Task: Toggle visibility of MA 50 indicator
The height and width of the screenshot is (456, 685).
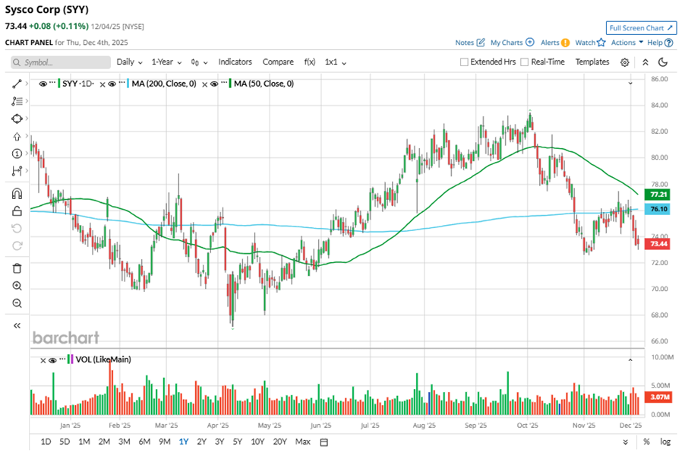Action: (x=214, y=84)
